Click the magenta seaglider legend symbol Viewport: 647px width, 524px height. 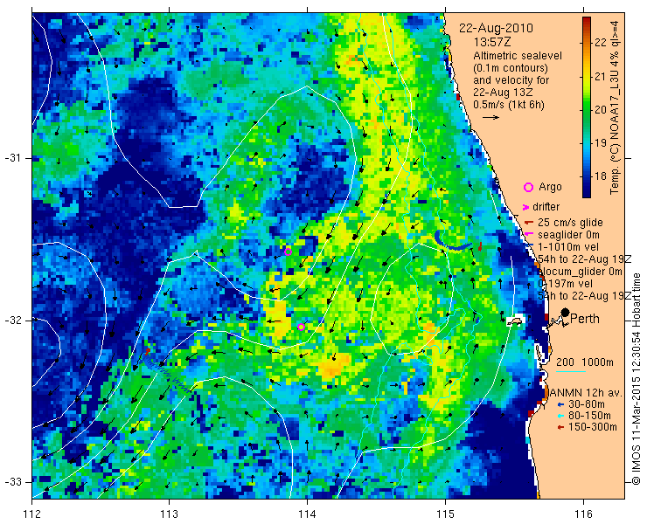528,235
